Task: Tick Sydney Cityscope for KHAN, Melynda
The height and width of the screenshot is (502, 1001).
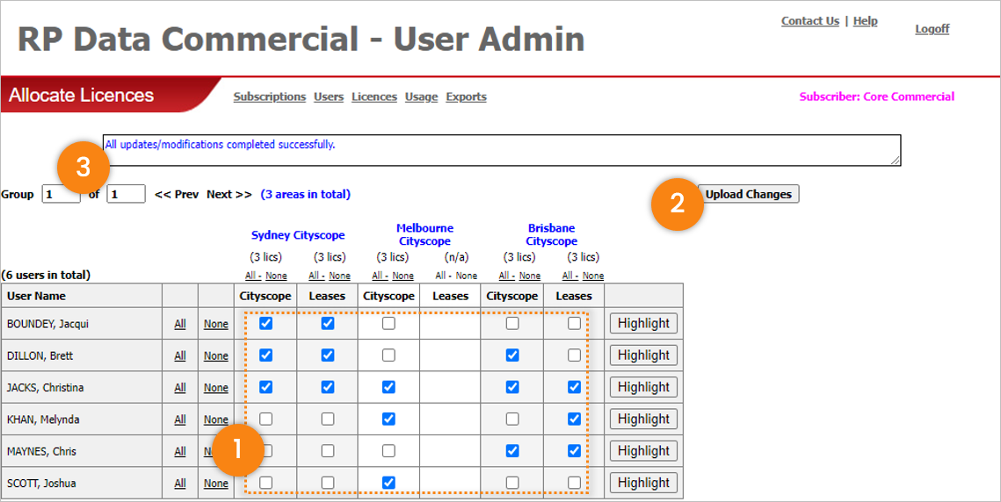Action: [x=266, y=420]
